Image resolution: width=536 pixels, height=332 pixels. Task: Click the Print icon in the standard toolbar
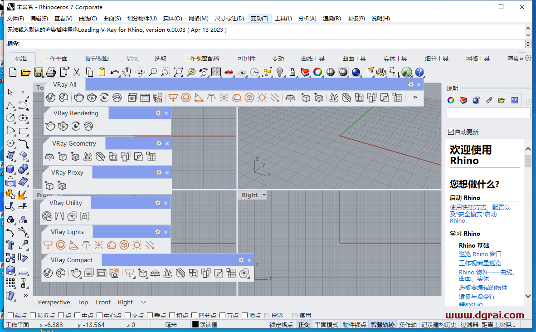(x=51, y=72)
